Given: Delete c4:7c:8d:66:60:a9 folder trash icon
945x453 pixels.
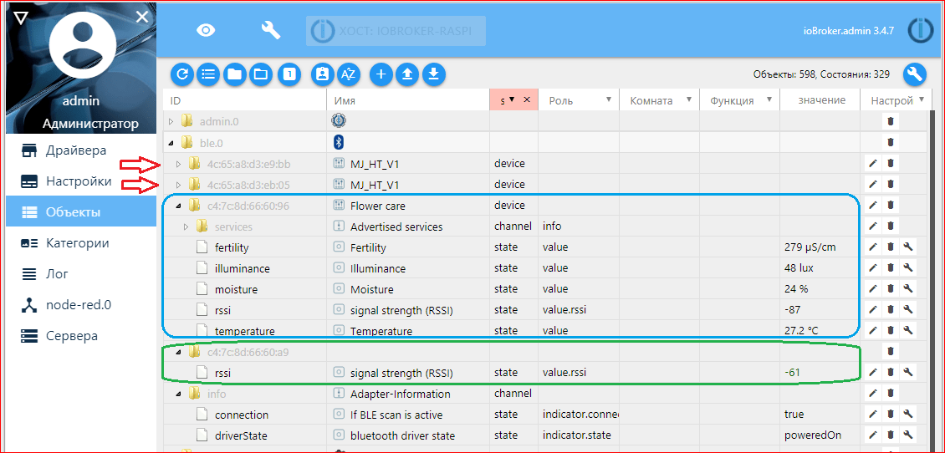Looking at the screenshot, I should click(890, 351).
